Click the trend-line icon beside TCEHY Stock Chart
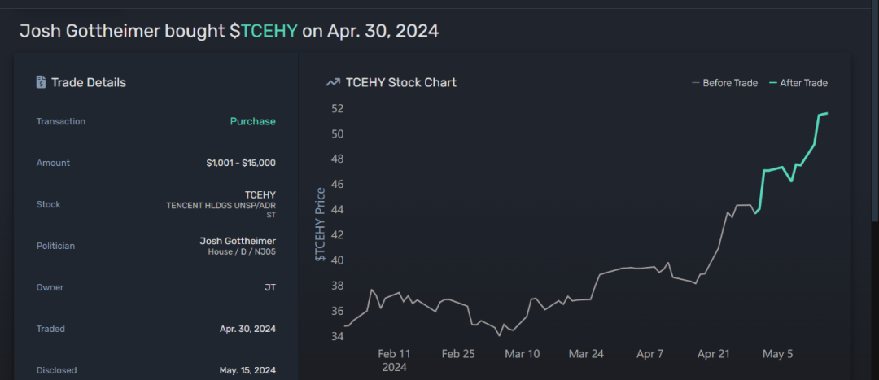Viewport: 879px width, 380px height. pos(333,82)
